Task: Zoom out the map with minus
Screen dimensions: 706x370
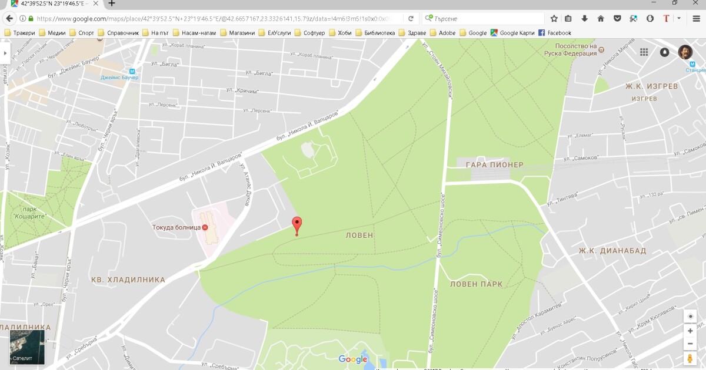Action: (x=690, y=344)
